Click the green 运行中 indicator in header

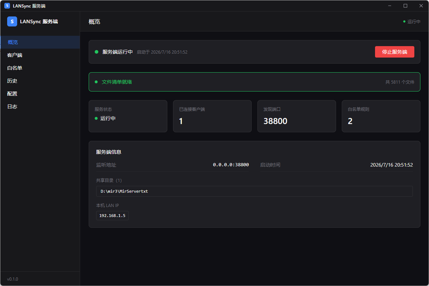click(x=412, y=21)
